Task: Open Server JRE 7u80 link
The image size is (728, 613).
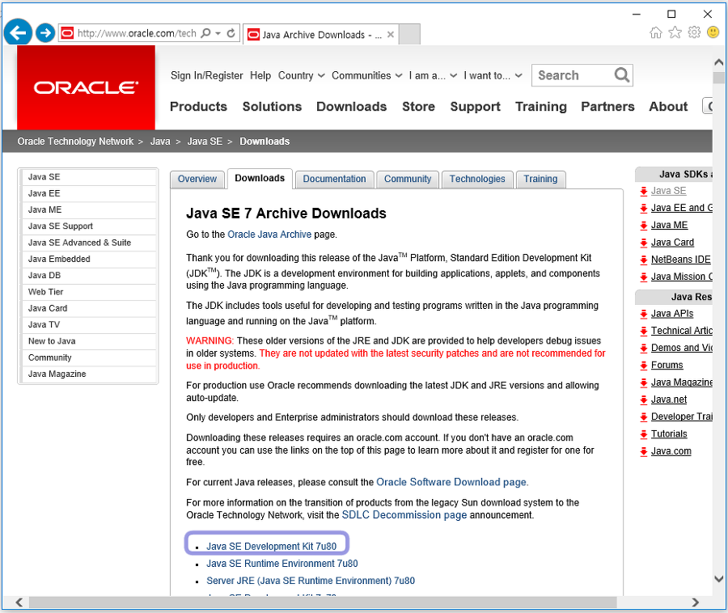Action: tap(310, 581)
